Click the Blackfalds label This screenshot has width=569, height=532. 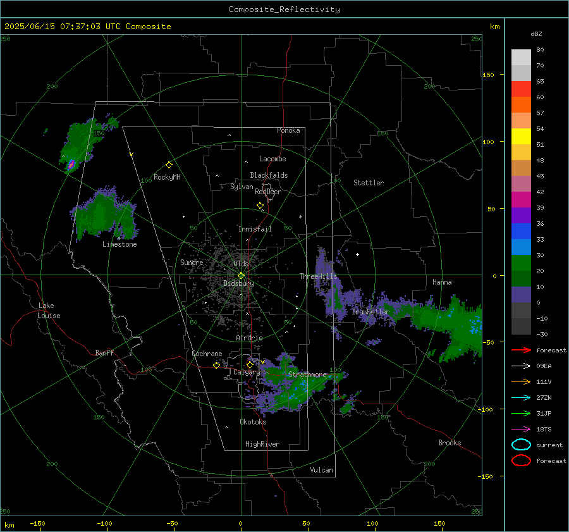click(x=269, y=175)
